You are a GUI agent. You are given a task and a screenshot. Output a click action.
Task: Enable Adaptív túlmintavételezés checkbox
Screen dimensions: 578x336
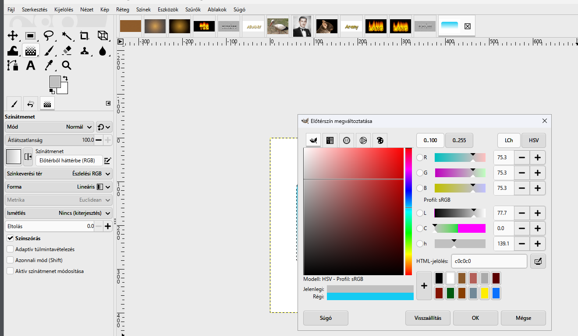[x=10, y=249]
